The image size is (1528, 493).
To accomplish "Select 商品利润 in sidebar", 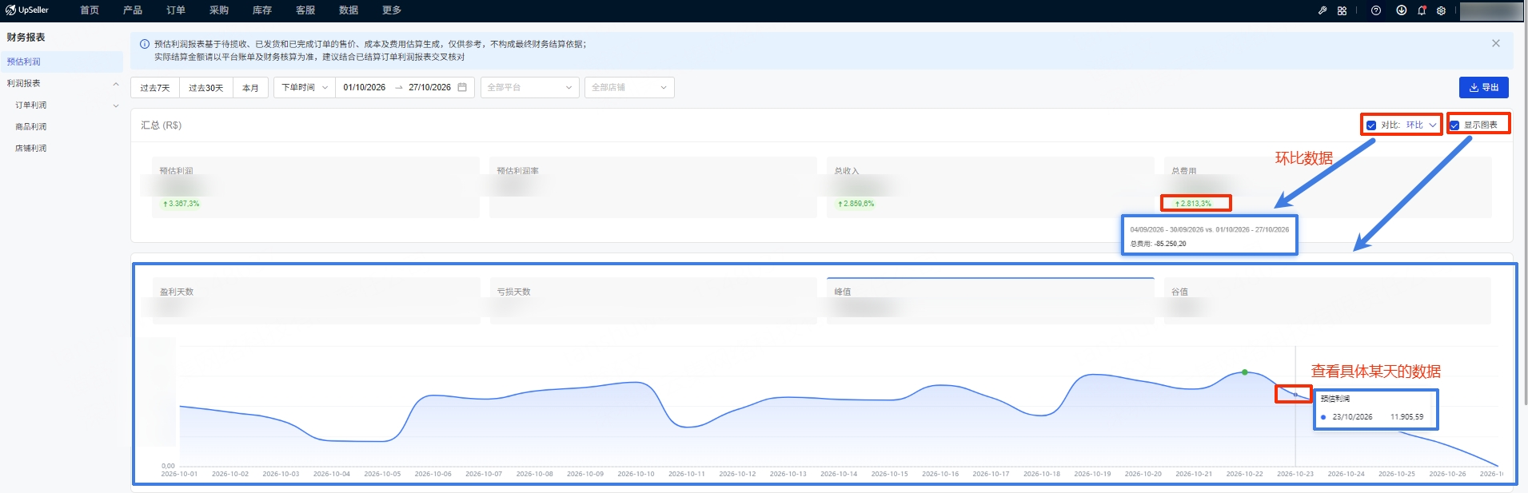I will click(x=31, y=126).
